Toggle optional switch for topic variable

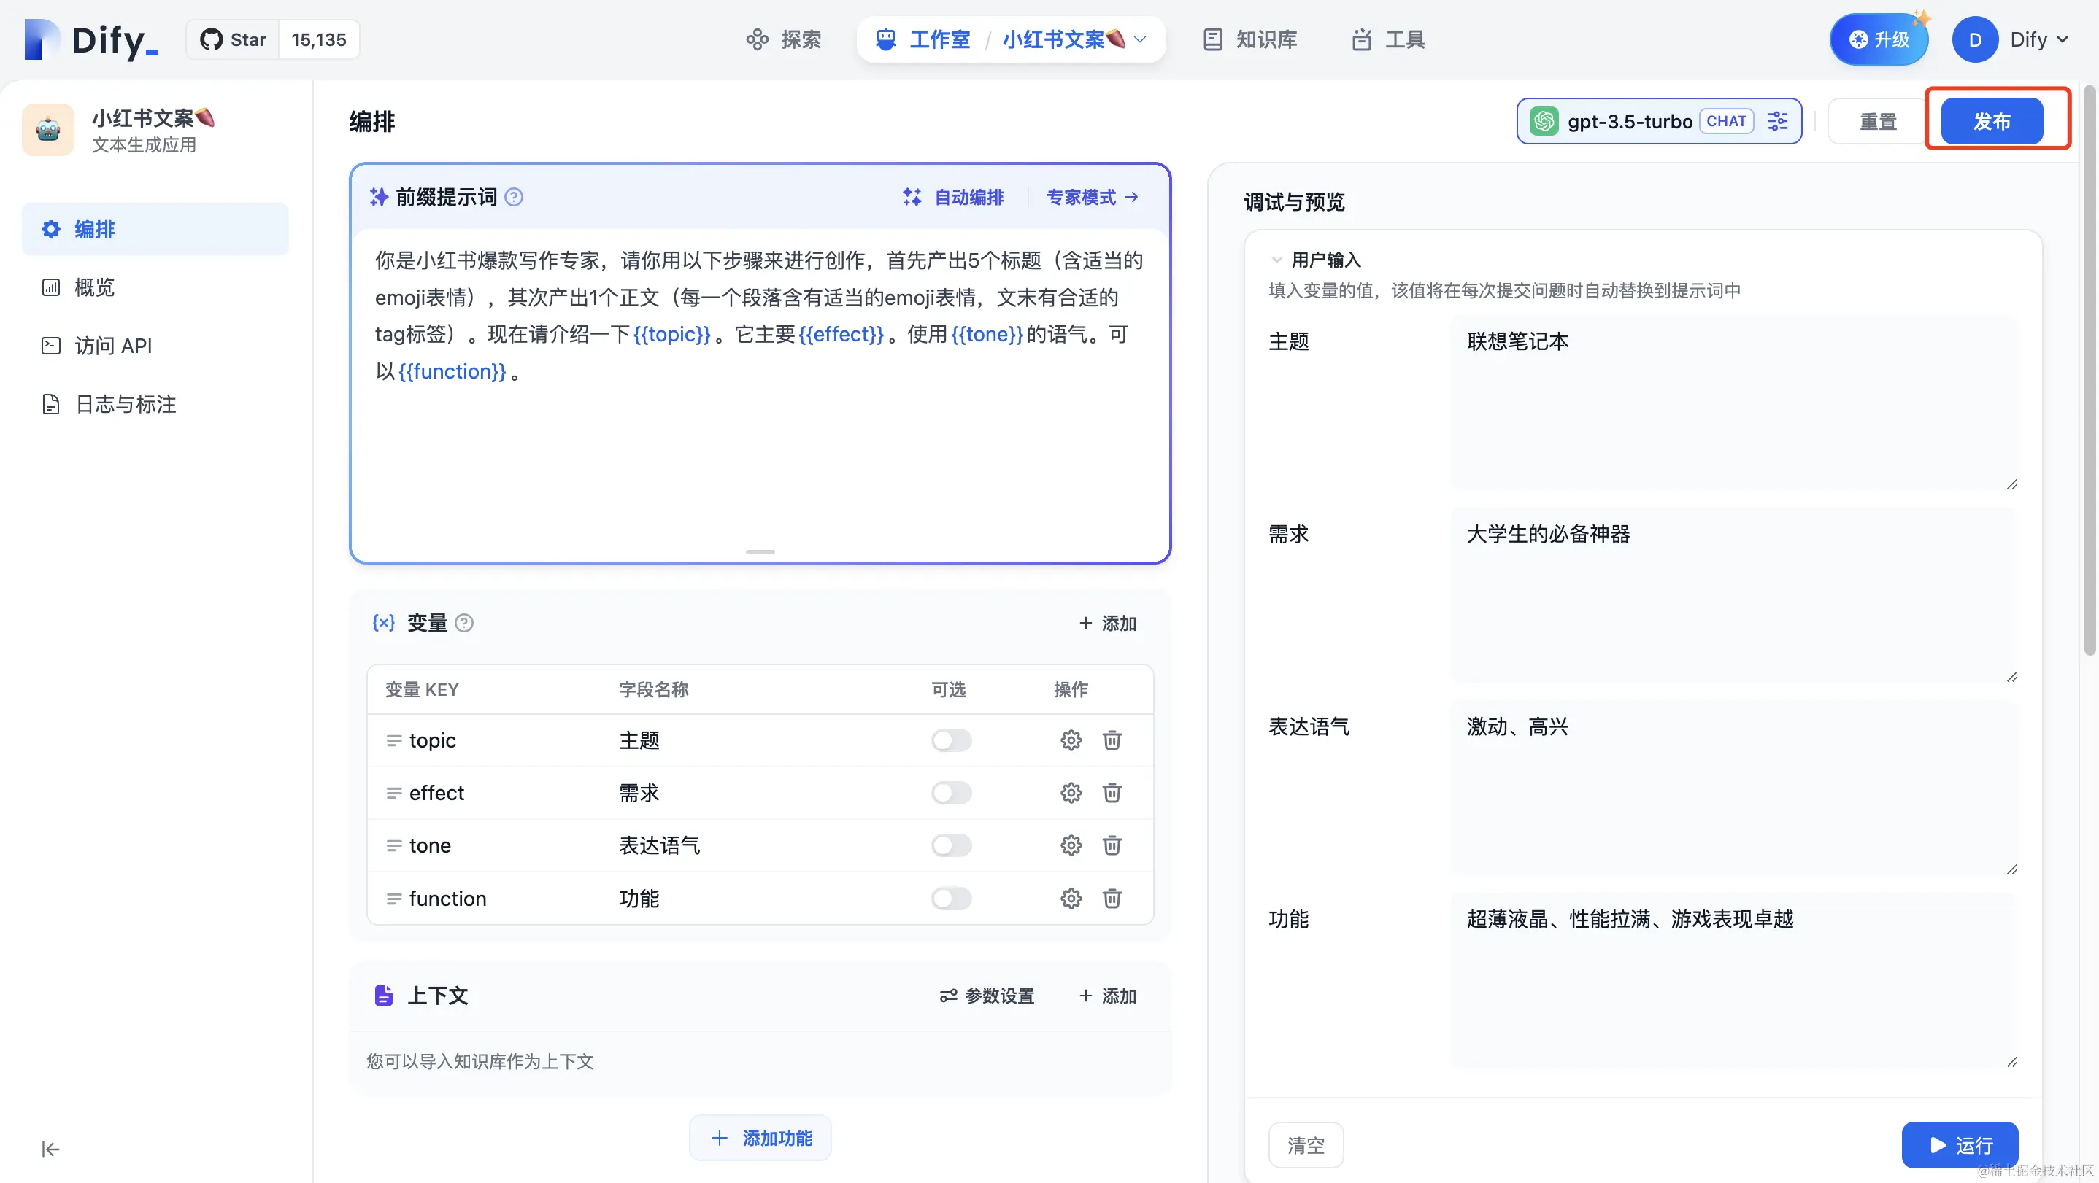pyautogui.click(x=951, y=740)
